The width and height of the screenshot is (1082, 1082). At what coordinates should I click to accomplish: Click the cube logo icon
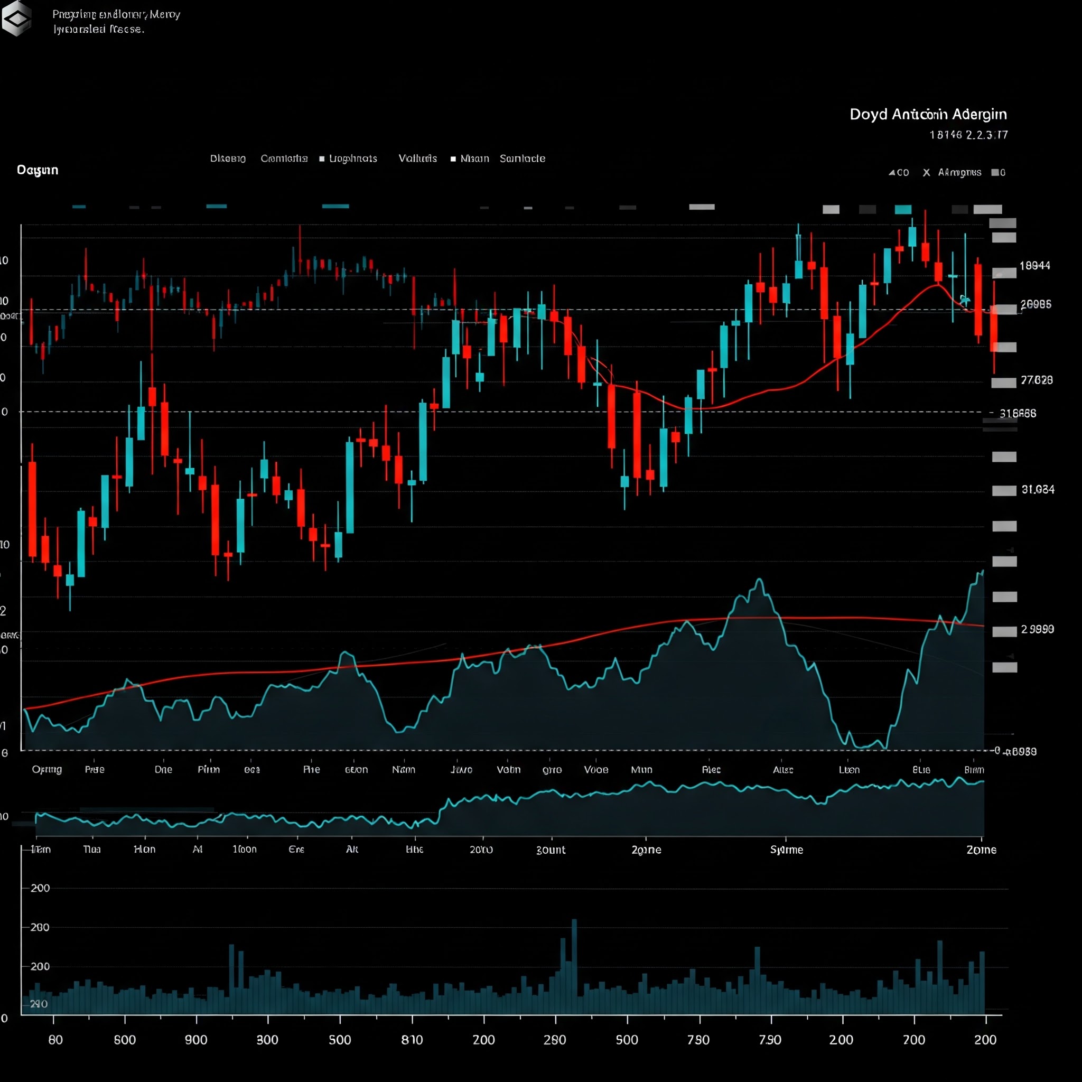[x=17, y=18]
